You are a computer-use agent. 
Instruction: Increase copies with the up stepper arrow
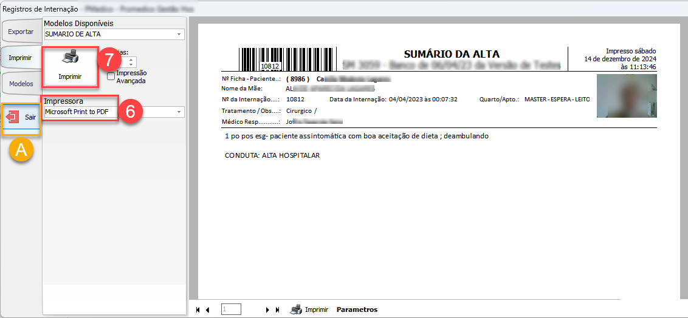tap(132, 59)
